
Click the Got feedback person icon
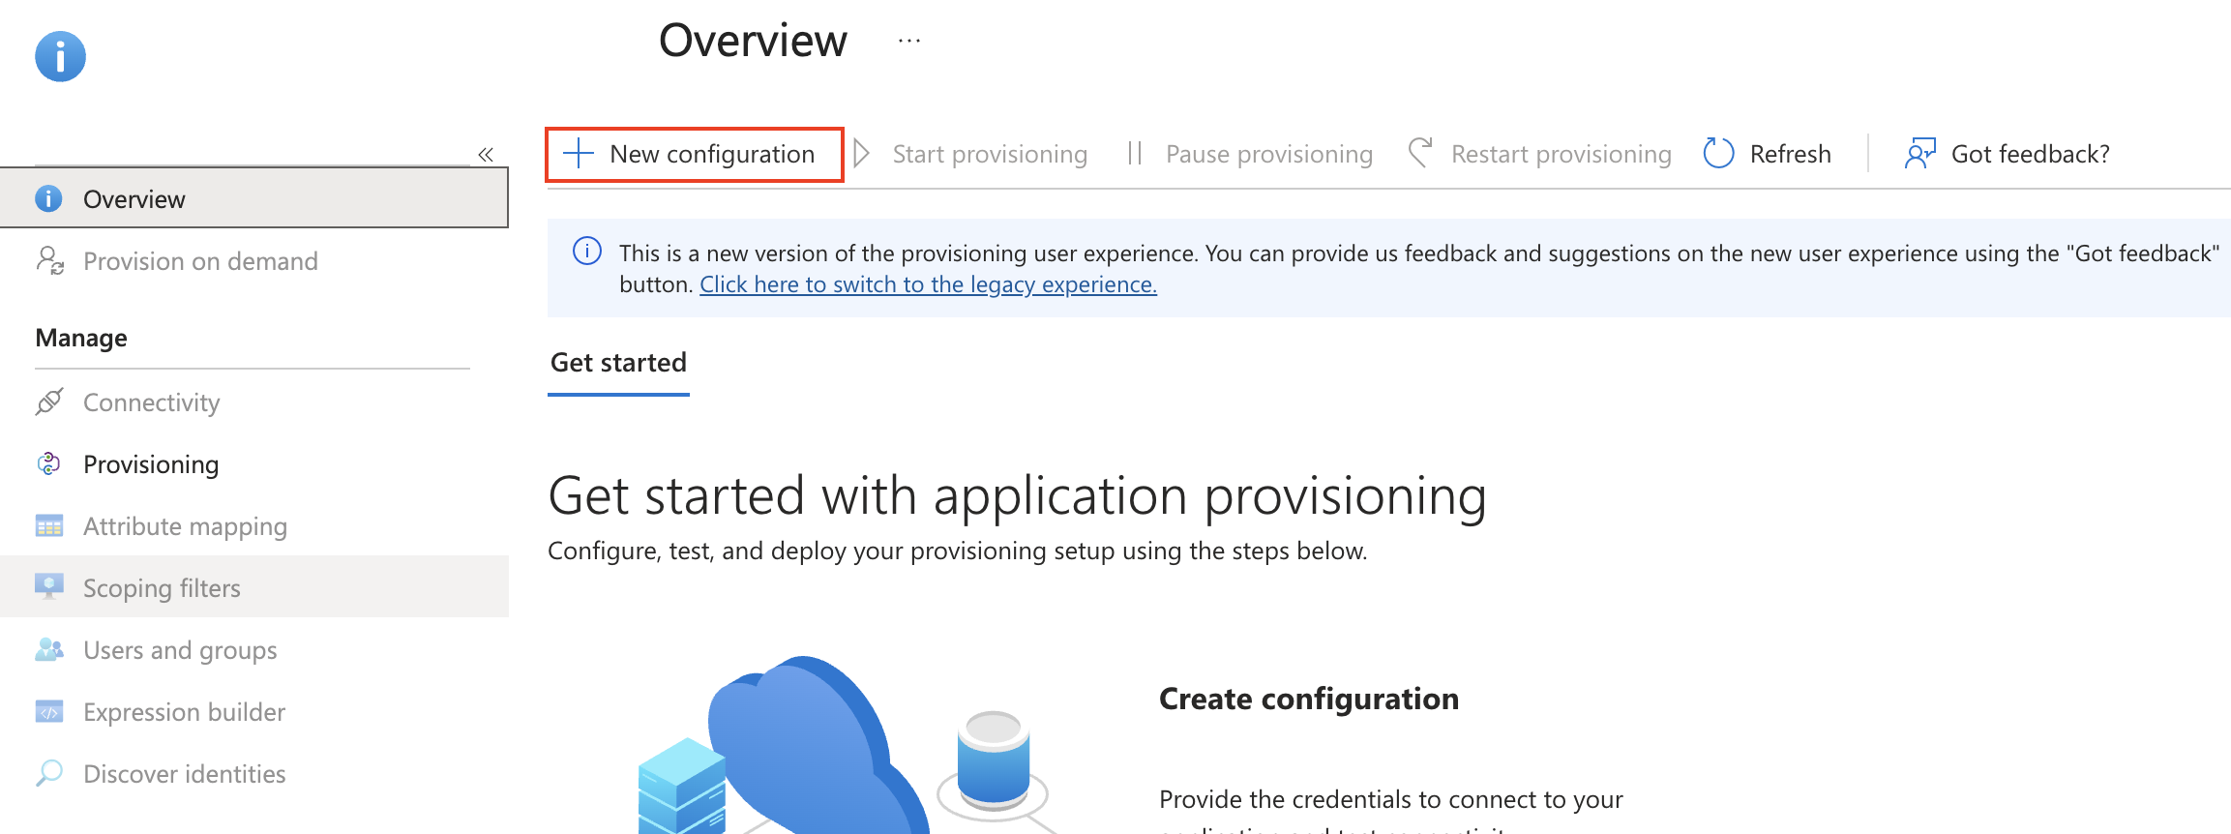tap(1919, 153)
